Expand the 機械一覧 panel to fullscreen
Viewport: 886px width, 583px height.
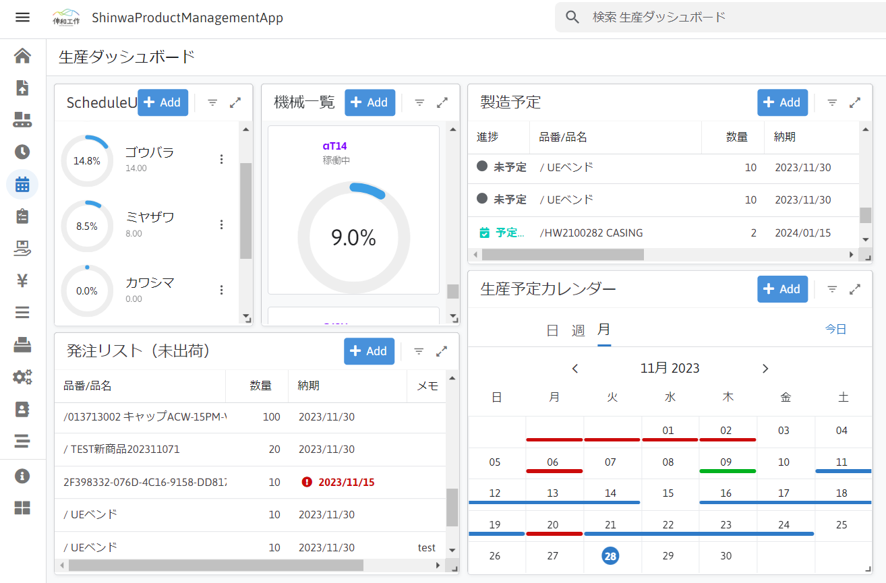tap(442, 102)
